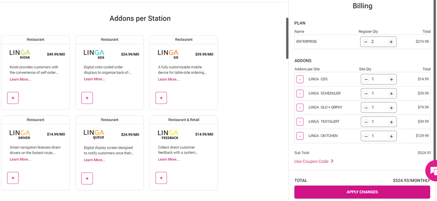The width and height of the screenshot is (437, 201).
Task: Open Learn More link for LINGA Feedback
Action: click(x=168, y=159)
